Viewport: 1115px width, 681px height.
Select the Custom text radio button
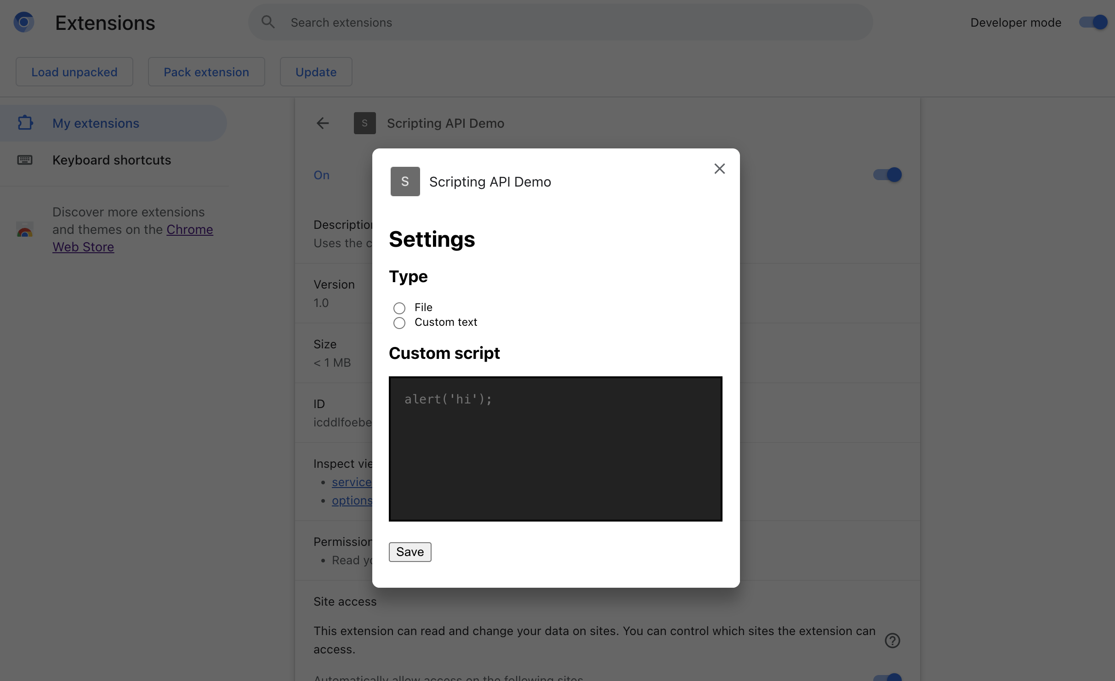point(399,322)
